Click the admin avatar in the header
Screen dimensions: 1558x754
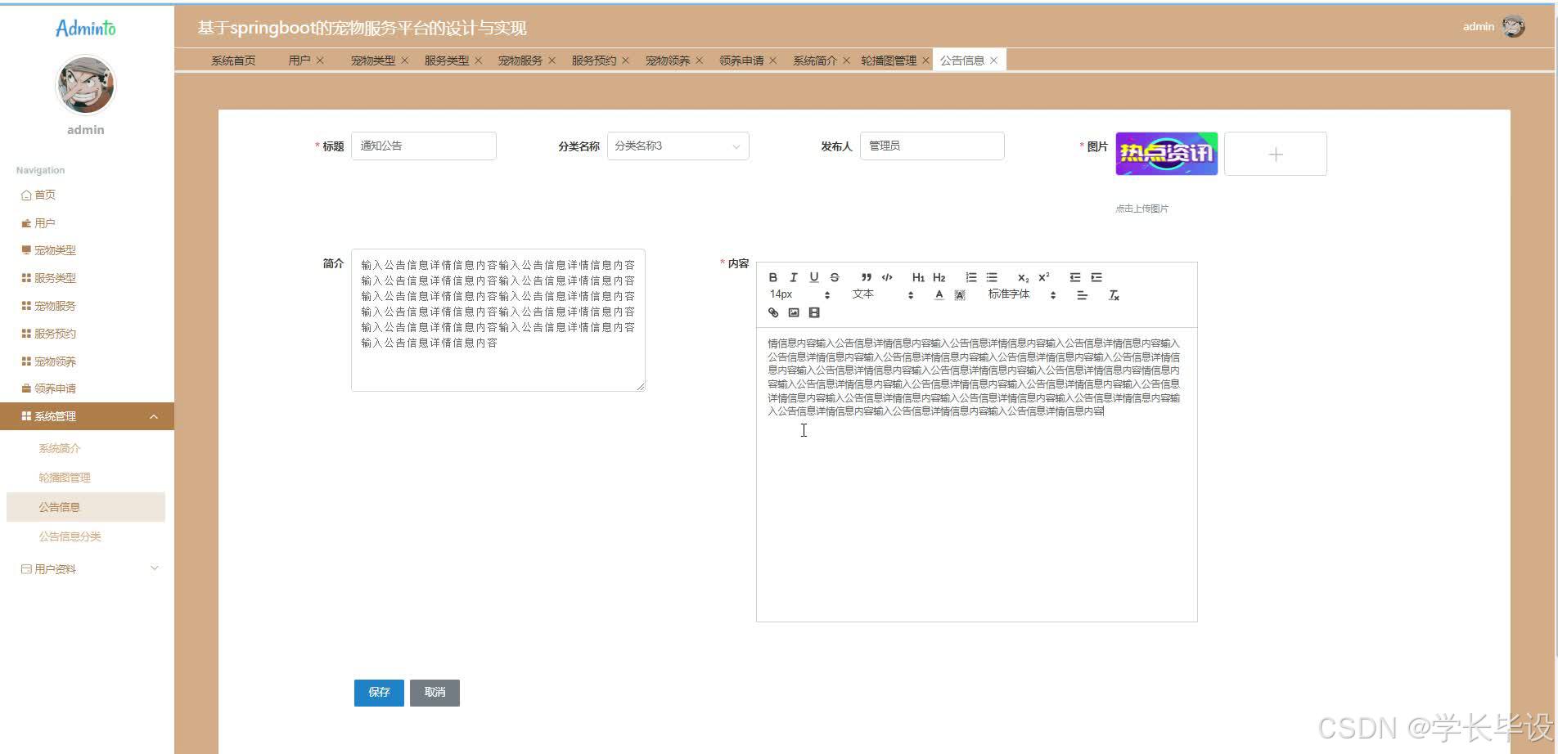point(1514,26)
